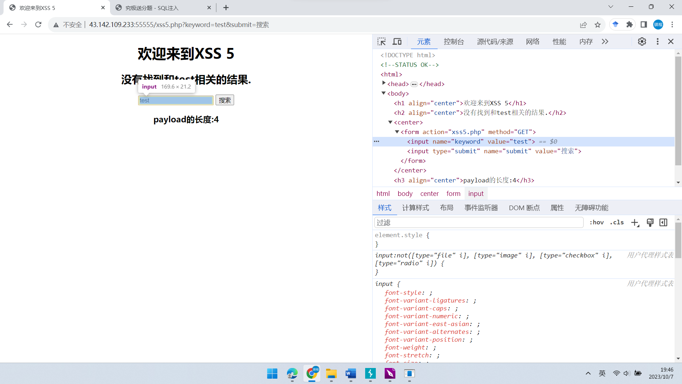Select the submit input node

(494, 151)
